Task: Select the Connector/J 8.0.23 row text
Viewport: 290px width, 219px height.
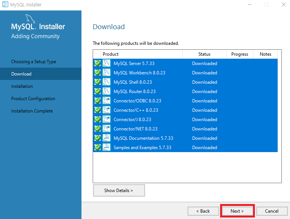Action: click(132, 120)
